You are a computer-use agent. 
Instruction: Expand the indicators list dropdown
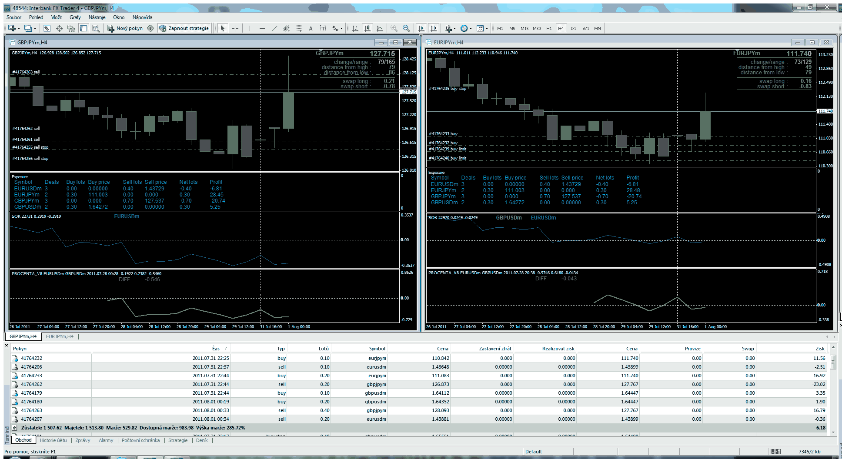454,28
